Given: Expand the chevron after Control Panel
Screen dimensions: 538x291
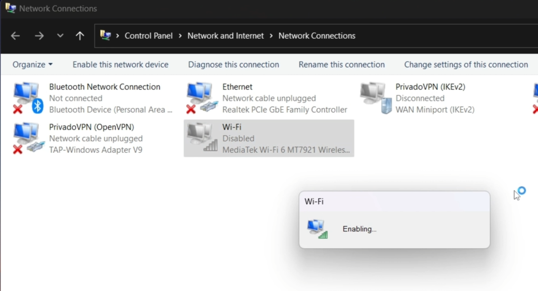Looking at the screenshot, I should (x=180, y=36).
